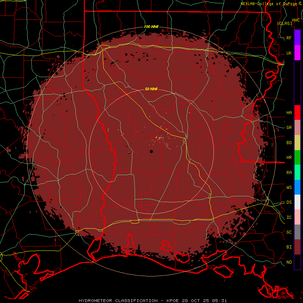Click the 100 NMI range ring label

[x=151, y=27]
